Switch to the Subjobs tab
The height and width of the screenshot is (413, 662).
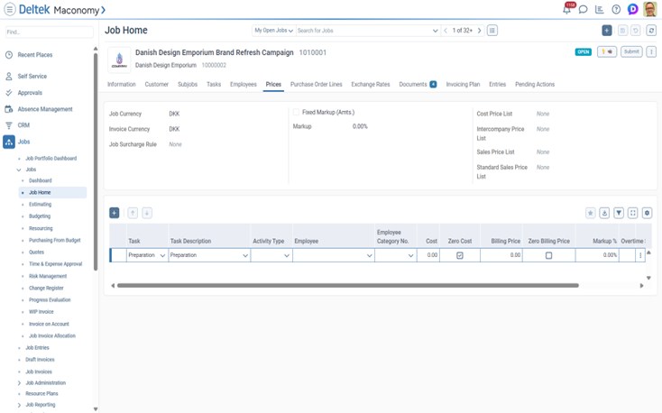pos(188,85)
